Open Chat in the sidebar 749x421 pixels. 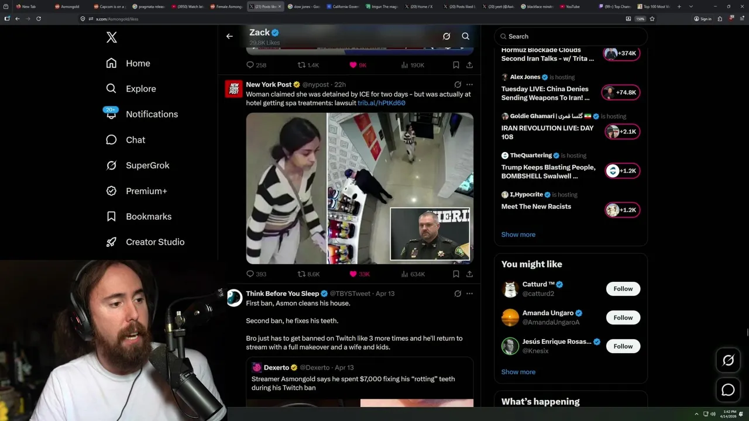coord(125,140)
